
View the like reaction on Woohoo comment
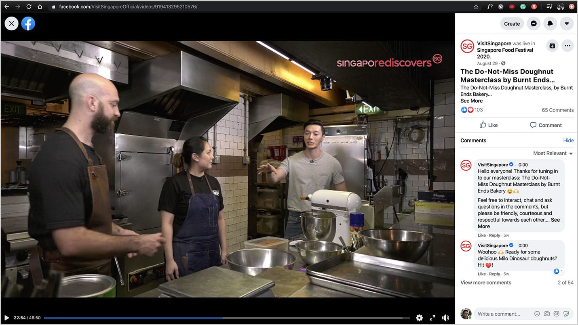click(x=559, y=271)
